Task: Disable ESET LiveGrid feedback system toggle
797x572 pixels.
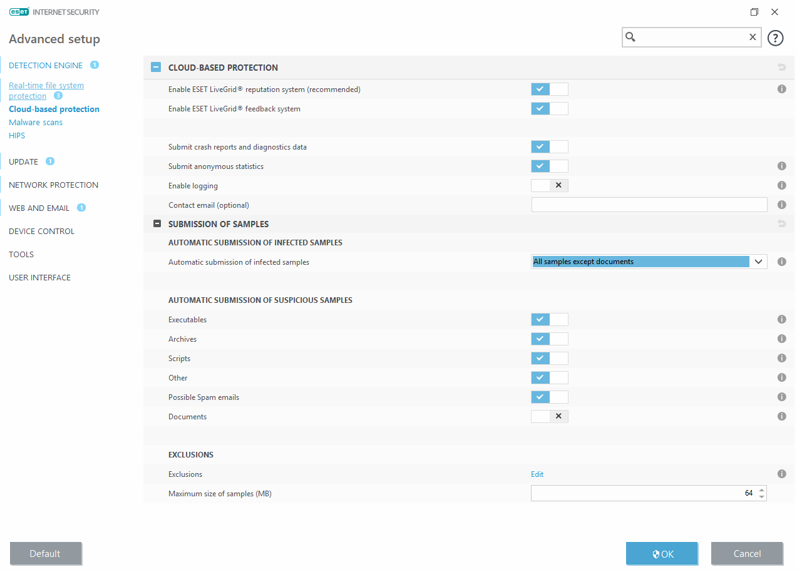Action: (x=549, y=109)
